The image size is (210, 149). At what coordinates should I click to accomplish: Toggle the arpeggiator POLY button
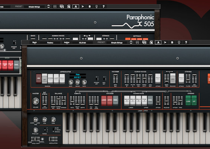tap(62, 79)
